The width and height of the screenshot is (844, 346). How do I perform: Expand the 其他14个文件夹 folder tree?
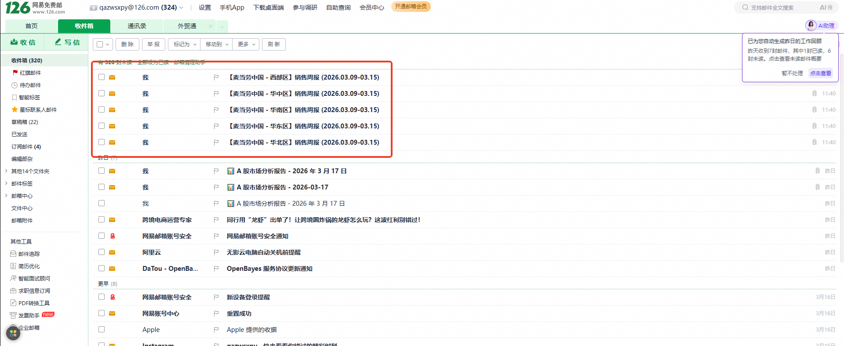[x=6, y=171]
